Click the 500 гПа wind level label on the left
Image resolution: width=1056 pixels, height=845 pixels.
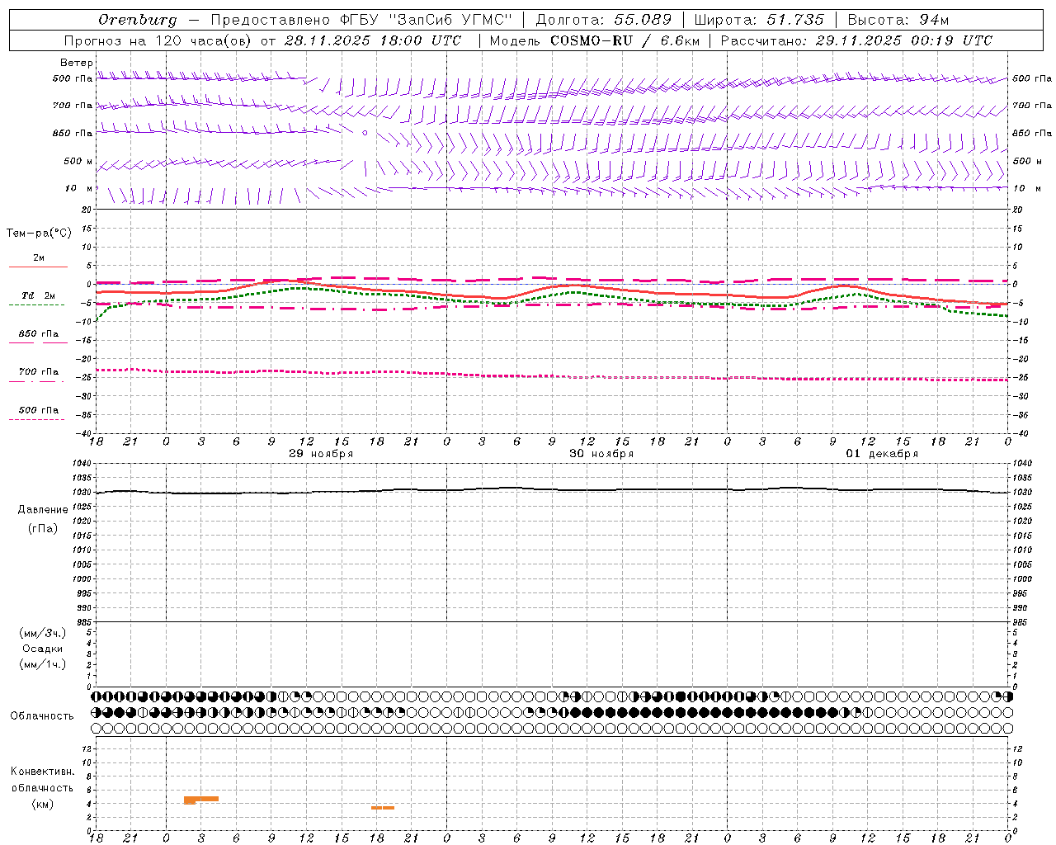point(72,78)
